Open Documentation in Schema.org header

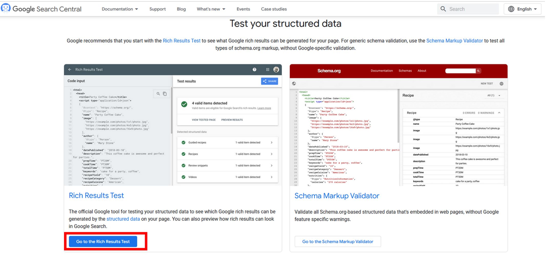pyautogui.click(x=382, y=71)
